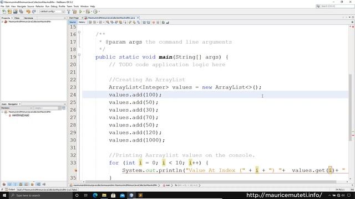Open the Output window button
355x199 pixels.
coord(10,190)
